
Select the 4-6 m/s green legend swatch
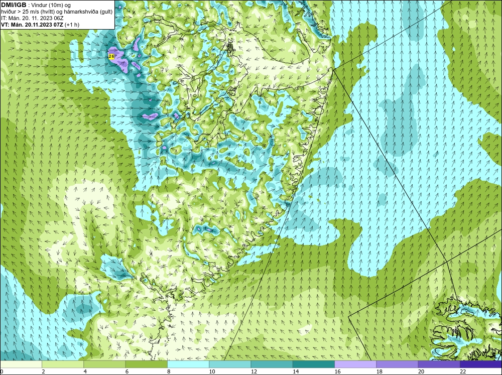pos(105,364)
